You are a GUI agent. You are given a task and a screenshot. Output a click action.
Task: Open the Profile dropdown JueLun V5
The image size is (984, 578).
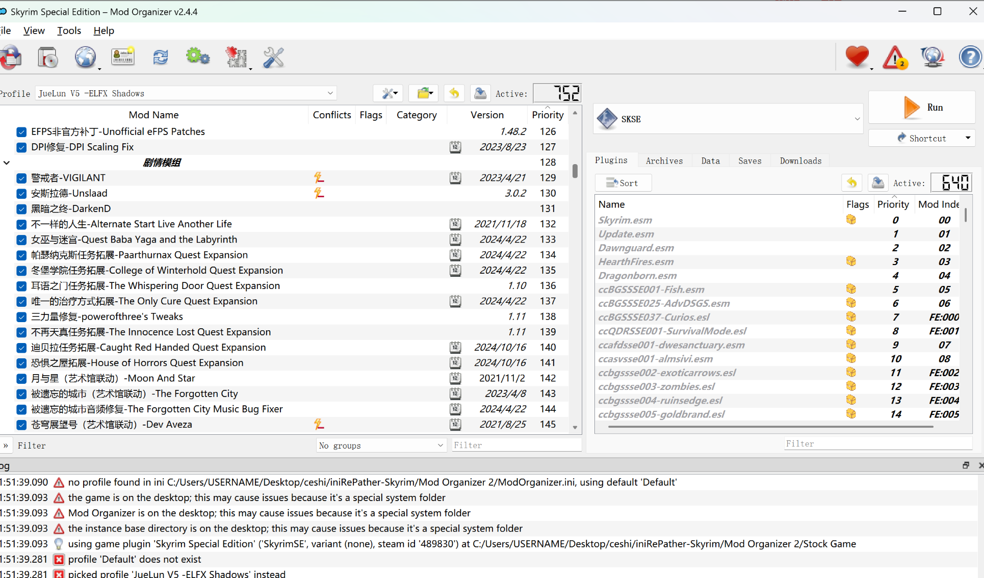(x=187, y=93)
